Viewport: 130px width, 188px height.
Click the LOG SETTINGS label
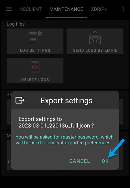coord(35,50)
